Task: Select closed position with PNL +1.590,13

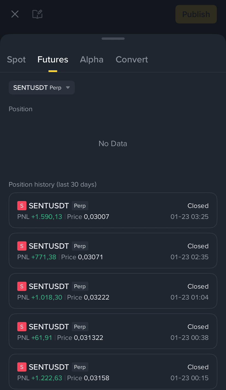Action: click(113, 210)
